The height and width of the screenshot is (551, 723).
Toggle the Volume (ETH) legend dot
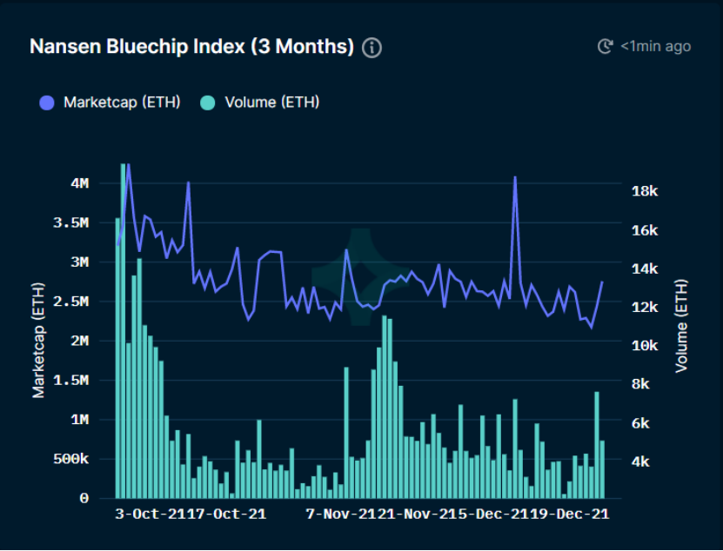(208, 103)
